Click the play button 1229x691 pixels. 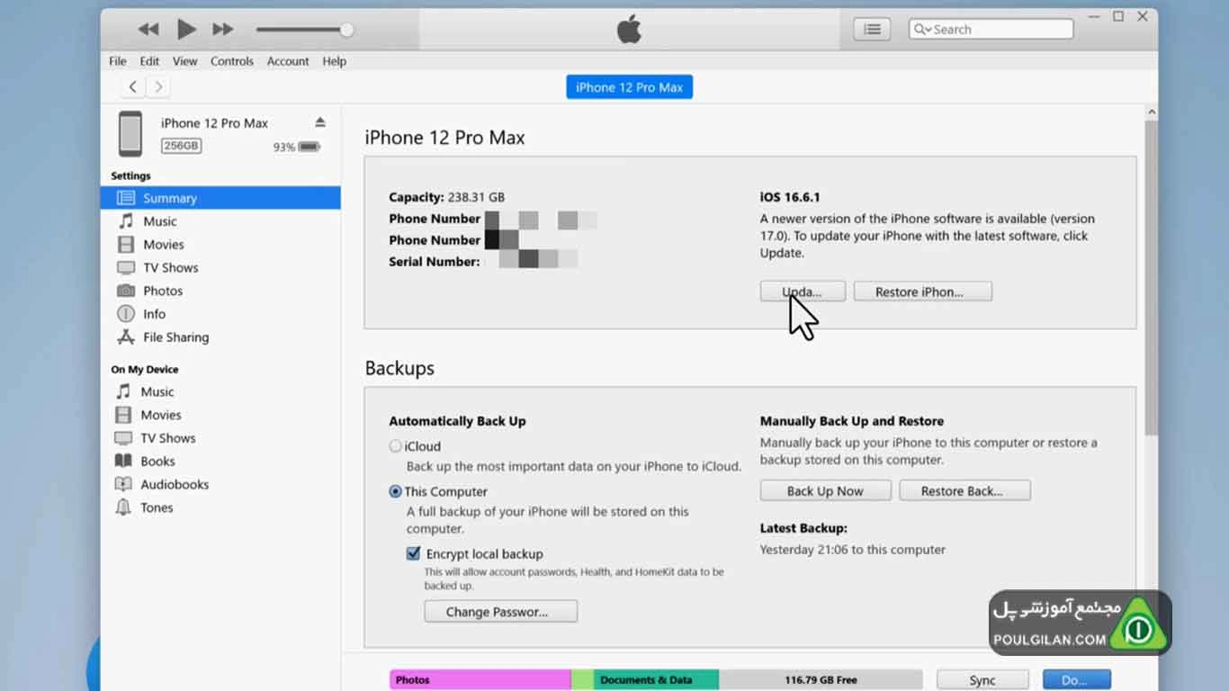pyautogui.click(x=186, y=30)
